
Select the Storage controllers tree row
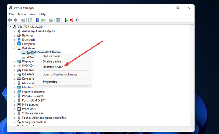[x=34, y=122]
